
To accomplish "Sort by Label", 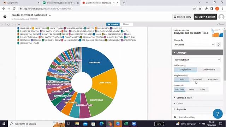I will pyautogui.click(x=203, y=90).
